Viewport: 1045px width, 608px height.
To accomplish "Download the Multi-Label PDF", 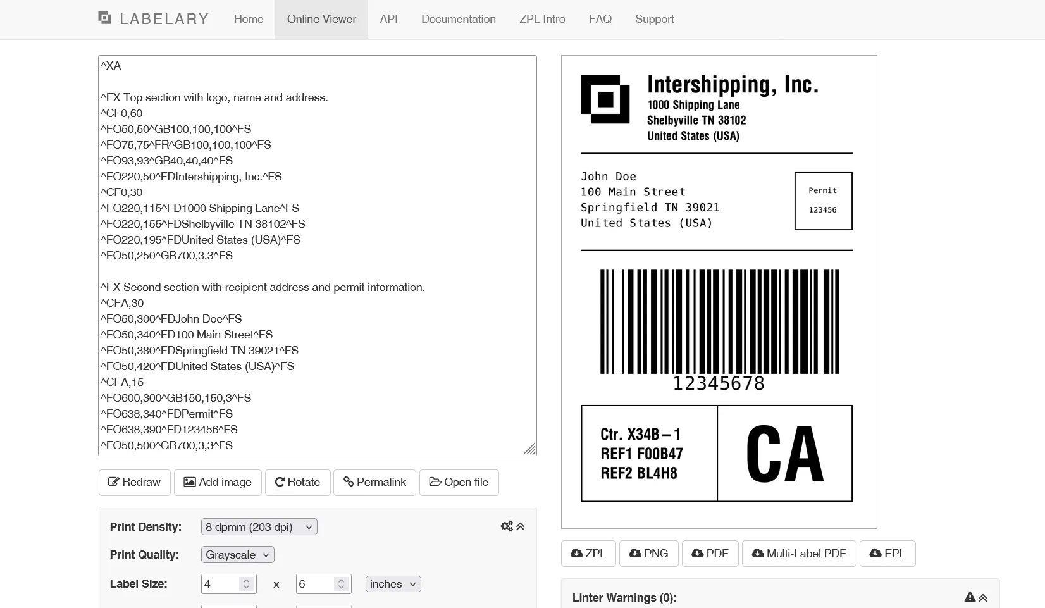I will 799,554.
